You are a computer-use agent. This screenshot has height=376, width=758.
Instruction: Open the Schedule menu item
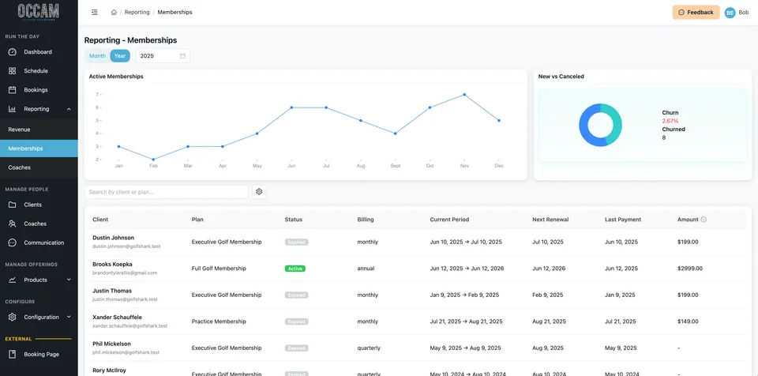39,70
